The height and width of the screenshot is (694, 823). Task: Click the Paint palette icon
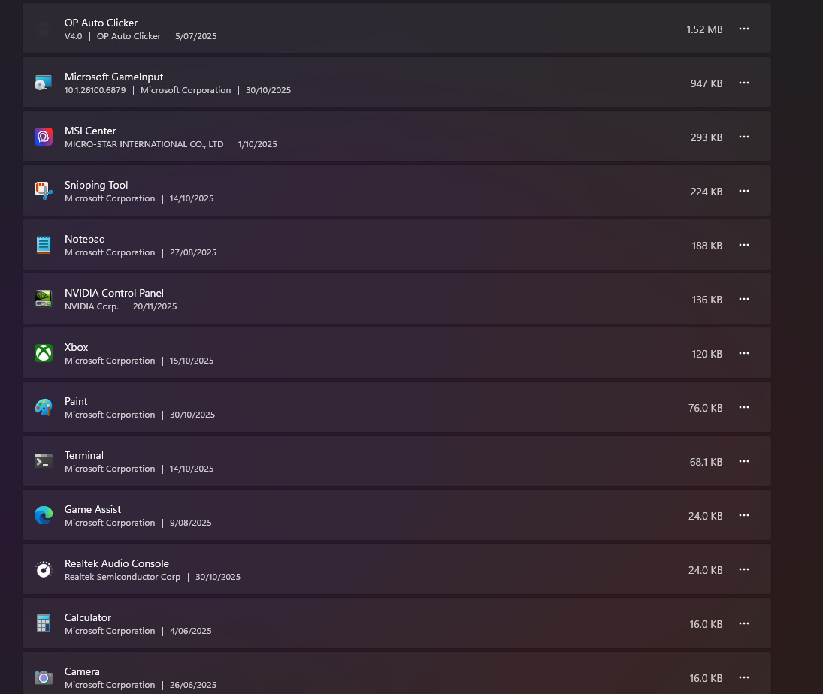point(44,407)
